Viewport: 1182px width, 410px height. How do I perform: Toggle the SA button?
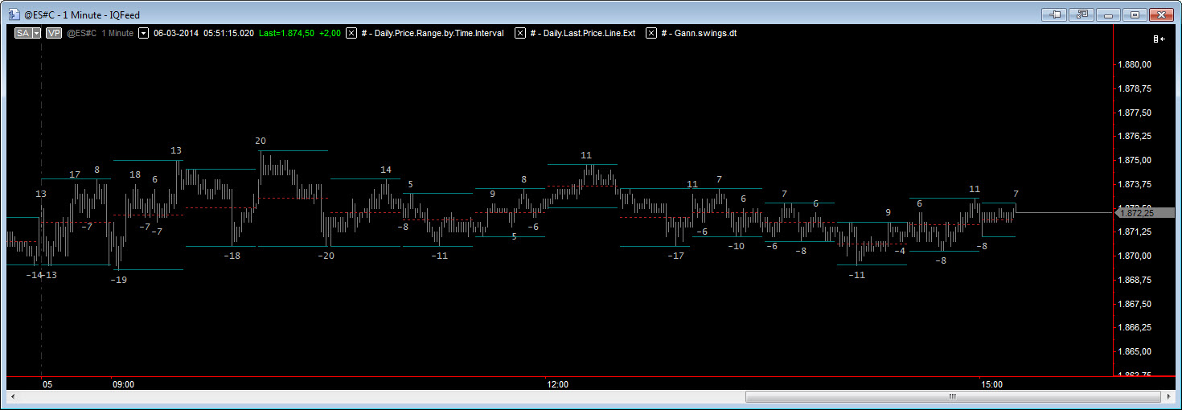[23, 33]
